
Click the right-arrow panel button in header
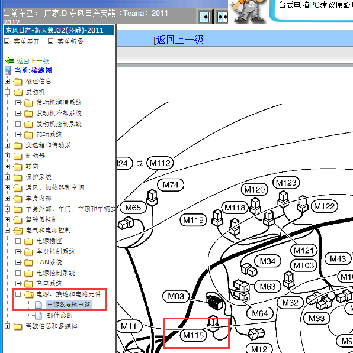click(x=205, y=17)
